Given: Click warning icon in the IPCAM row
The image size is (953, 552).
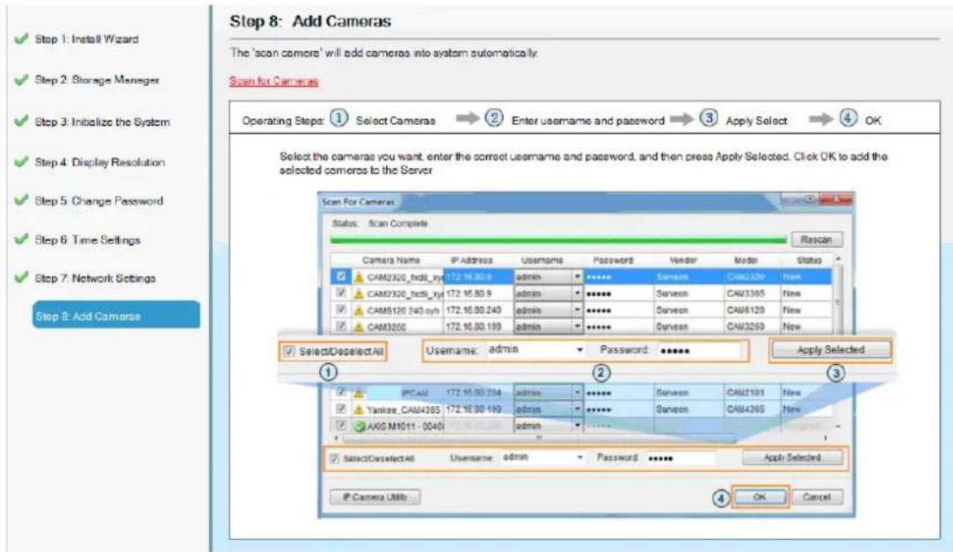Looking at the screenshot, I should (x=359, y=393).
